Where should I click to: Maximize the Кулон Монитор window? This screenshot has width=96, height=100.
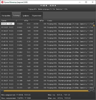(86, 2)
